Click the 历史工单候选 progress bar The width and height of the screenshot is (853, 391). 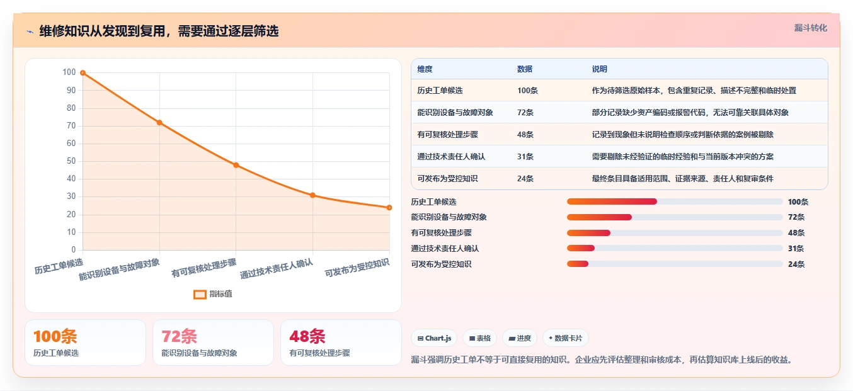(675, 201)
